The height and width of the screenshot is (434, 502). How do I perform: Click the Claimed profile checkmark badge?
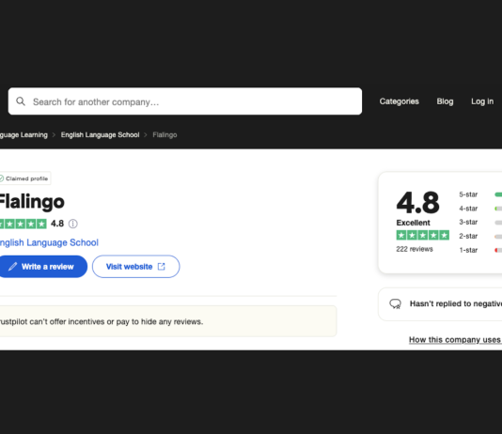pyautogui.click(x=24, y=178)
